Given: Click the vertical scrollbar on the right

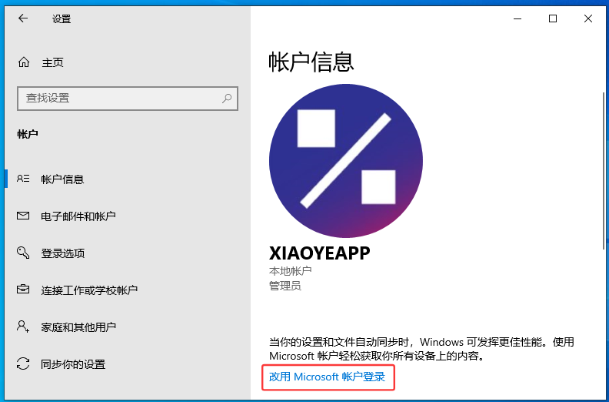Looking at the screenshot, I should (x=603, y=169).
